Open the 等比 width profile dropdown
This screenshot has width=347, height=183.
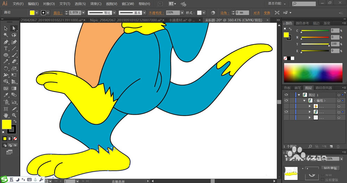[x=114, y=13]
